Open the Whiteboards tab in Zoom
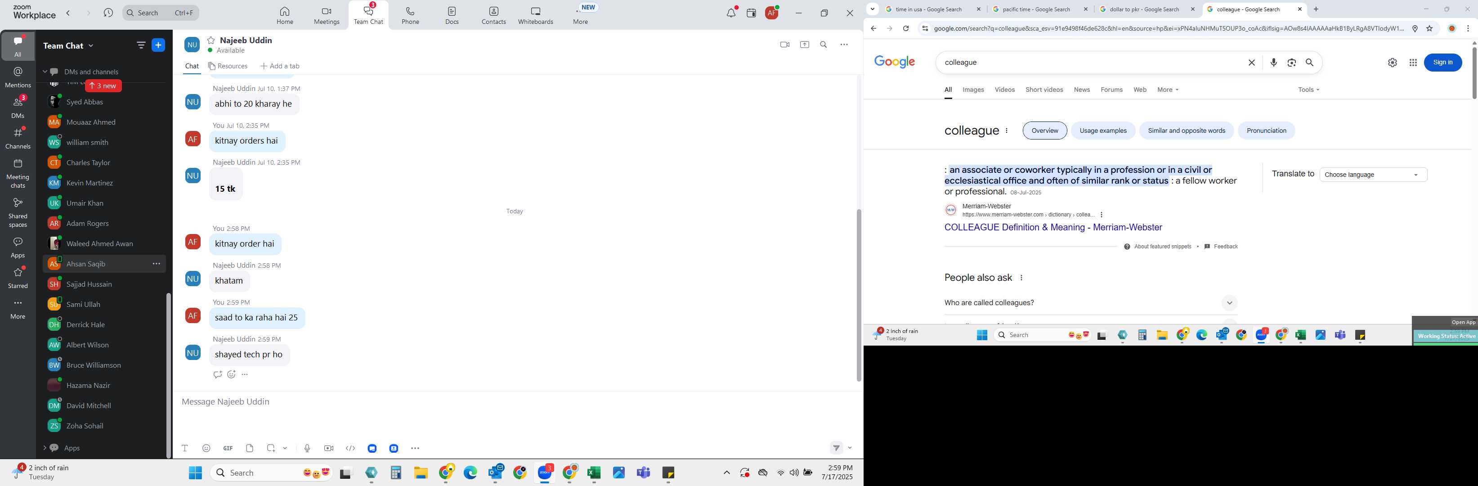 pyautogui.click(x=535, y=15)
